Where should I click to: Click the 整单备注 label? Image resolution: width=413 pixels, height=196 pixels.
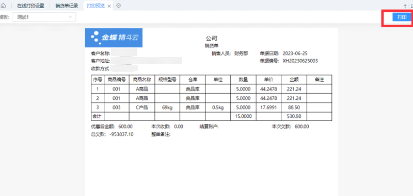161,135
